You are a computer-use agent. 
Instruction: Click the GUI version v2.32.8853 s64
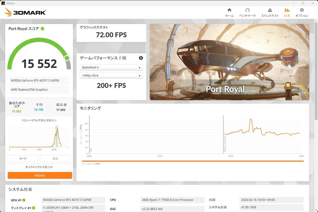pos(172,209)
